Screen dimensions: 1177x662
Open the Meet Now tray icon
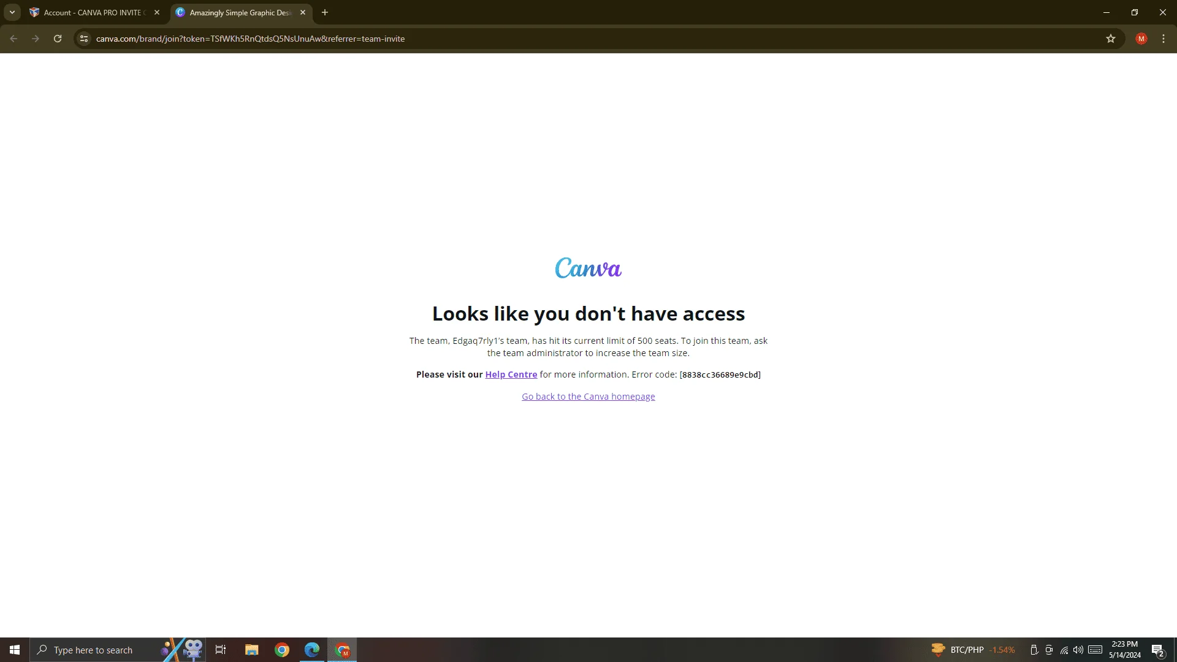point(1049,650)
